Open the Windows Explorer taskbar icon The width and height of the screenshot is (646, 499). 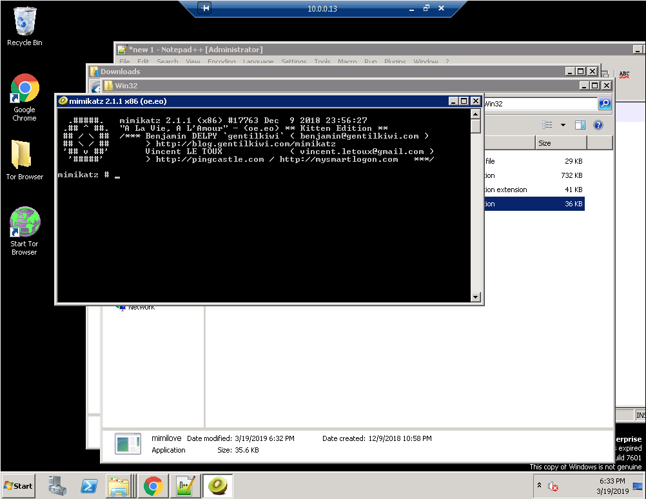click(119, 486)
